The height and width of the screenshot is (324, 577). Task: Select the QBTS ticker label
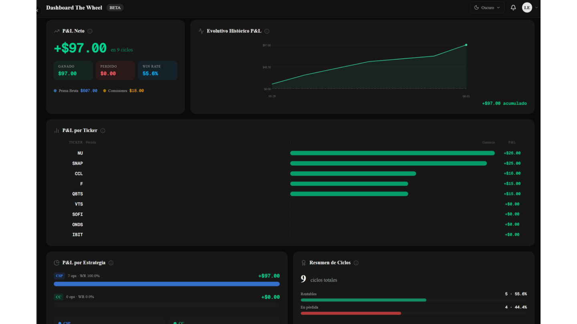[x=78, y=194]
